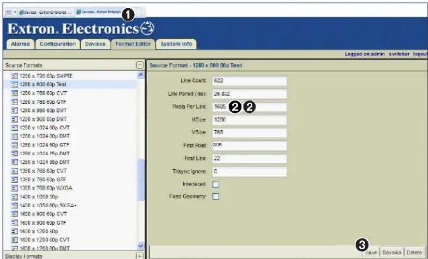Toggle the Interlaced checkbox
Viewport: 428px width, 259px height.
point(216,184)
